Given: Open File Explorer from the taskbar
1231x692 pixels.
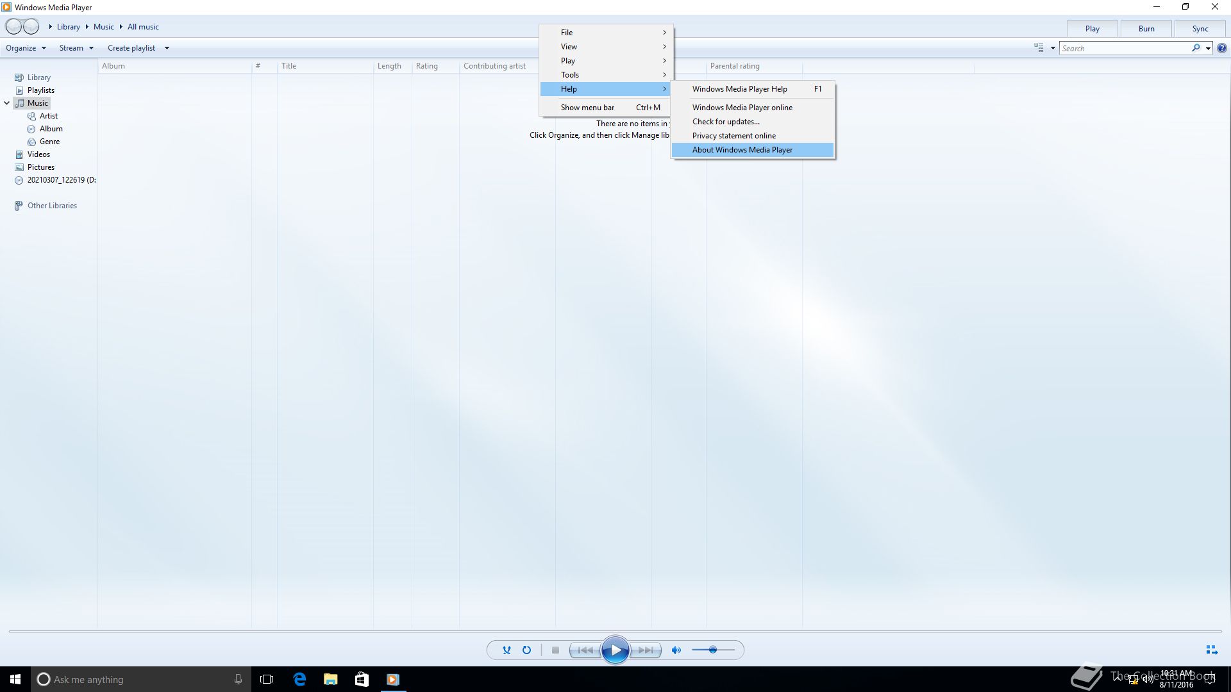Looking at the screenshot, I should tap(331, 679).
